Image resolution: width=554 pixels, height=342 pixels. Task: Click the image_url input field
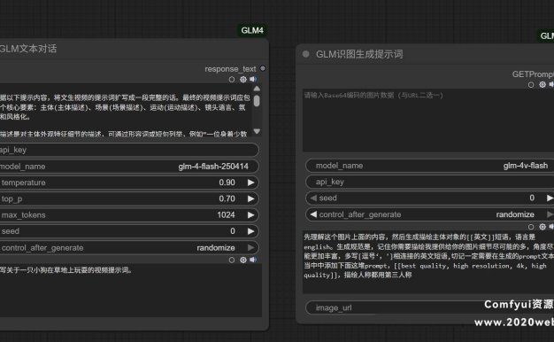coord(429,307)
